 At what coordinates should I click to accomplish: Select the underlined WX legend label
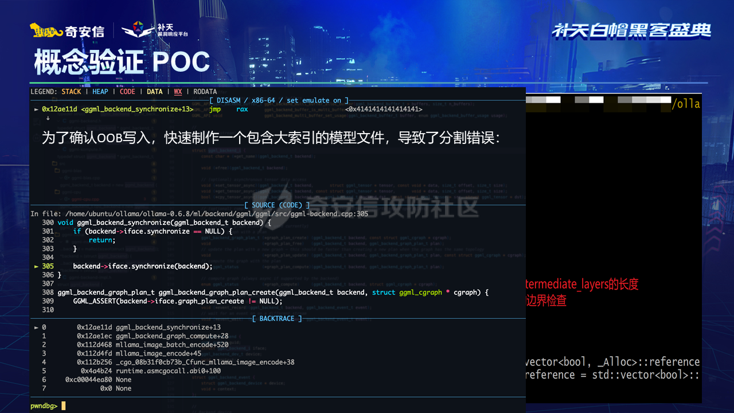(178, 92)
